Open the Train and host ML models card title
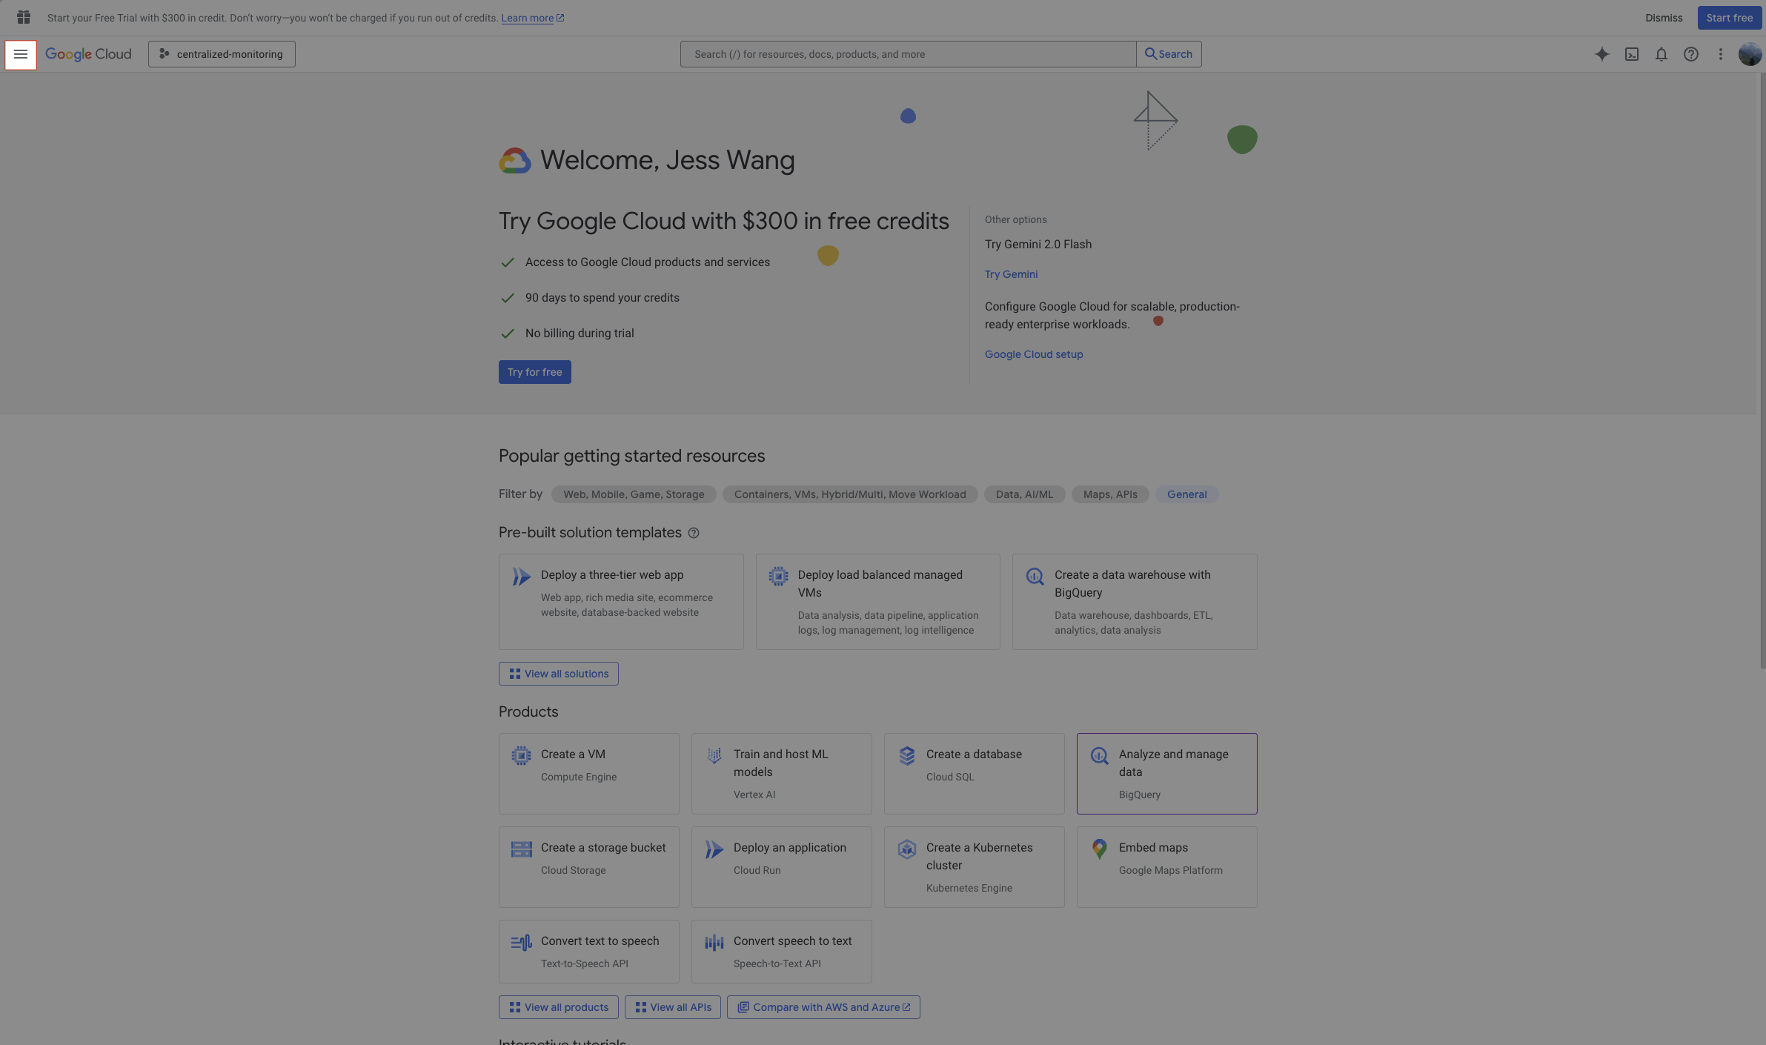Viewport: 1766px width, 1045px height. [x=780, y=763]
